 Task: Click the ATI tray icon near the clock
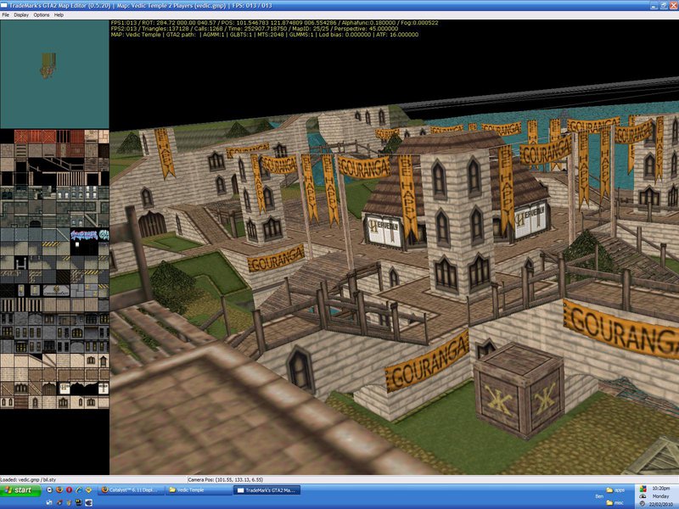(643, 502)
